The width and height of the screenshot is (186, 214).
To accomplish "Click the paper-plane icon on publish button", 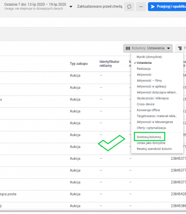I will click(153, 6).
